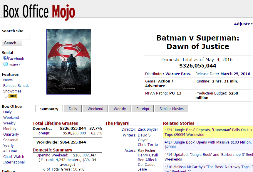Click the Twitter bird icon
The height and width of the screenshot is (172, 253).
6,64
